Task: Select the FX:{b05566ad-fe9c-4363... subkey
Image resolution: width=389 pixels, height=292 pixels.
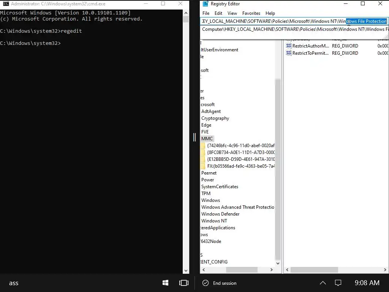Action: click(x=240, y=166)
